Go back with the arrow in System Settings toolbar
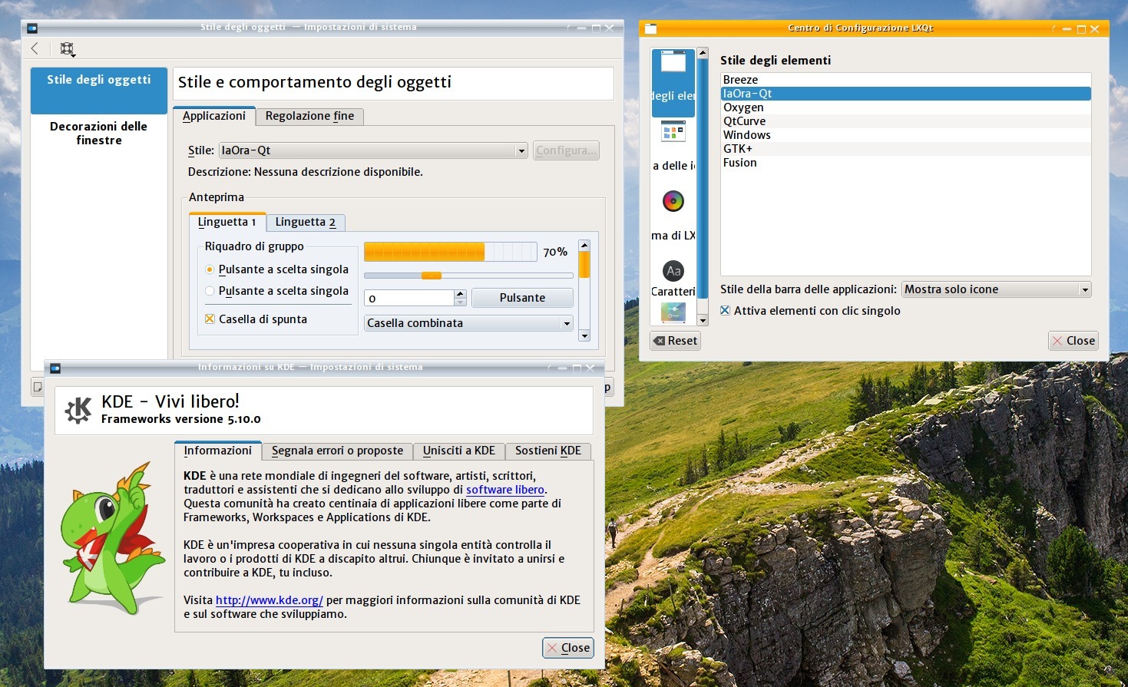1128x687 pixels. pyautogui.click(x=35, y=48)
